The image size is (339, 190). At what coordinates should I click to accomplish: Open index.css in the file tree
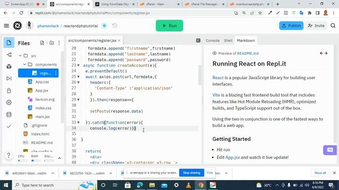coord(43,108)
